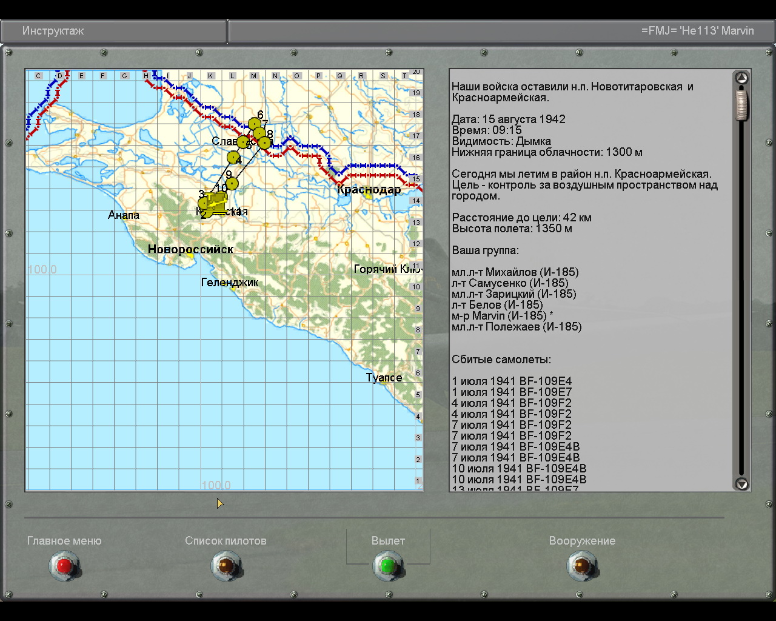Click waypoint 9 marker on the route
This screenshot has height=621, width=776.
(x=232, y=183)
